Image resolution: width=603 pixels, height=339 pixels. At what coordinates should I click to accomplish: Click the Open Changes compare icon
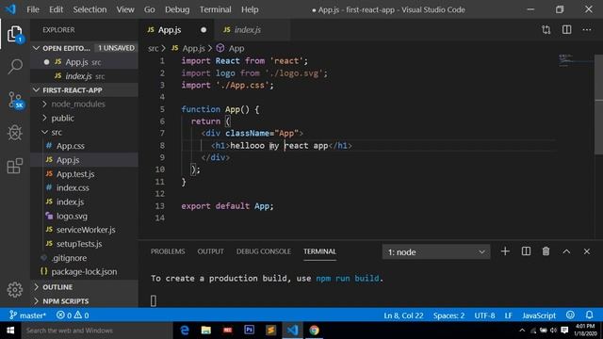coord(546,29)
